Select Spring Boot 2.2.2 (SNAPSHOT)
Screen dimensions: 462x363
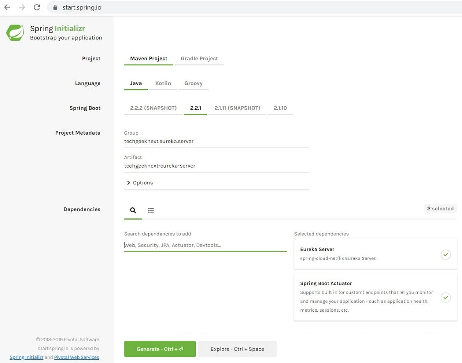pos(154,108)
